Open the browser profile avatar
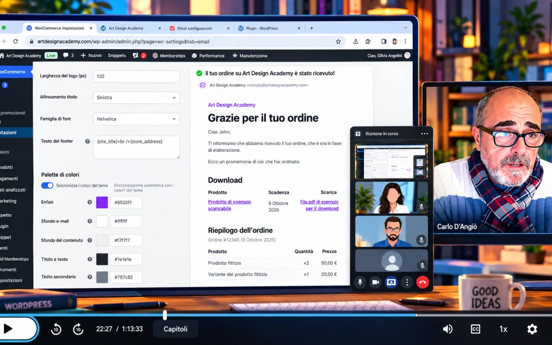The width and height of the screenshot is (552, 345). point(395,41)
